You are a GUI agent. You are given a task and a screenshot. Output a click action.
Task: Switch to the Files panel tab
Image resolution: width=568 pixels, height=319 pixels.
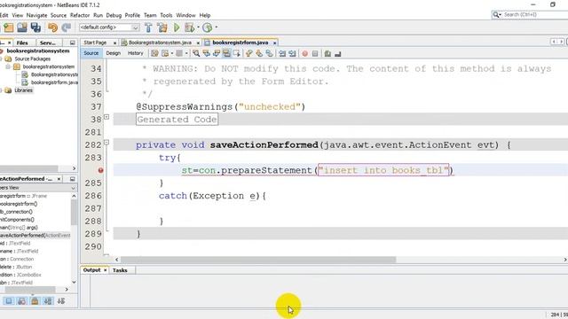click(x=22, y=43)
